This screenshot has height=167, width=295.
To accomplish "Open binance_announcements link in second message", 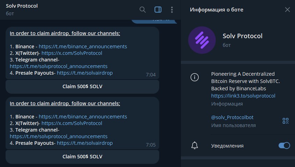I will pos(83,117).
